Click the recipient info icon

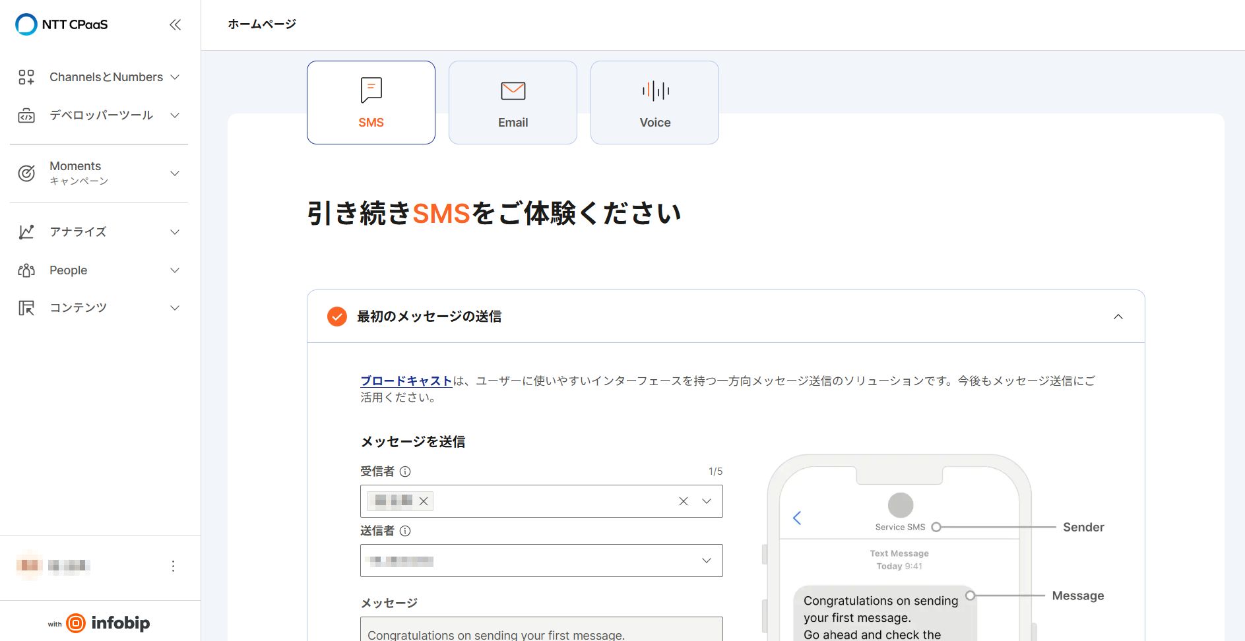click(x=405, y=472)
